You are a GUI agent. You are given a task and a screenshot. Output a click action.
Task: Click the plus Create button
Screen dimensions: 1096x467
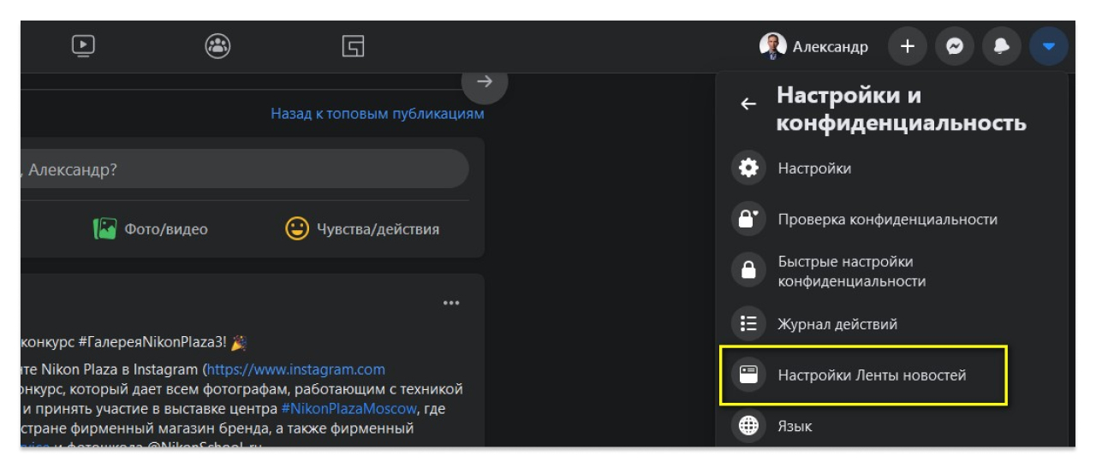pyautogui.click(x=908, y=47)
